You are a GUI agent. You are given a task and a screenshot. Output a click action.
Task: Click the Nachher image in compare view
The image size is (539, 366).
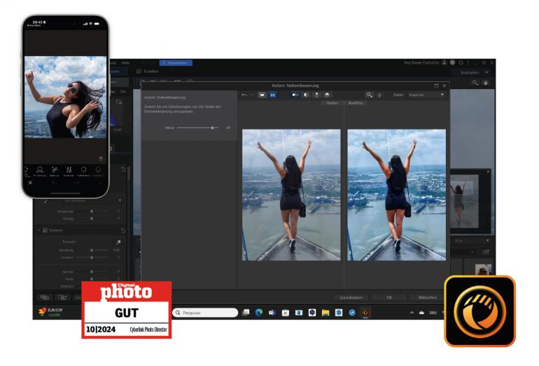pos(396,195)
